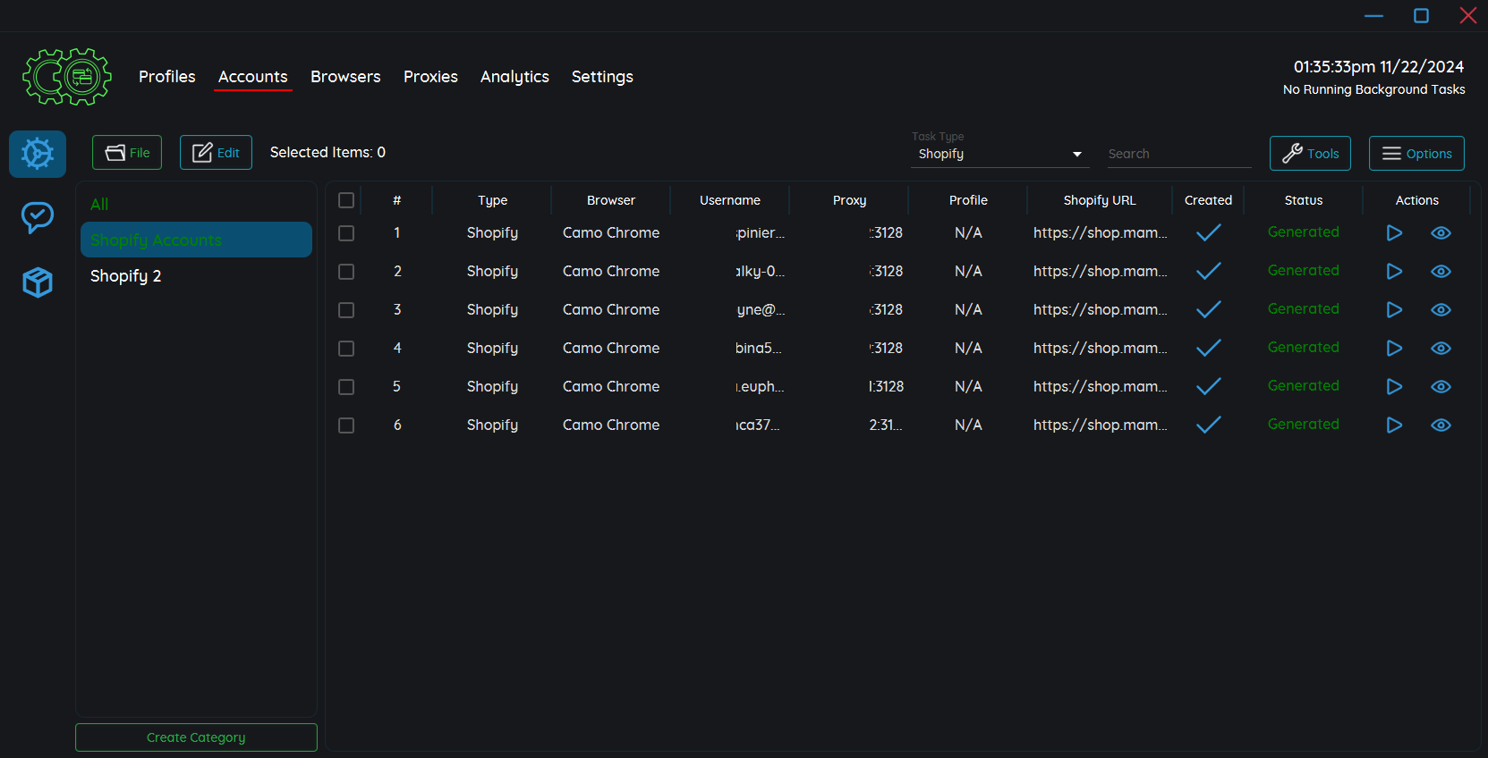Open the File menu button

point(127,153)
